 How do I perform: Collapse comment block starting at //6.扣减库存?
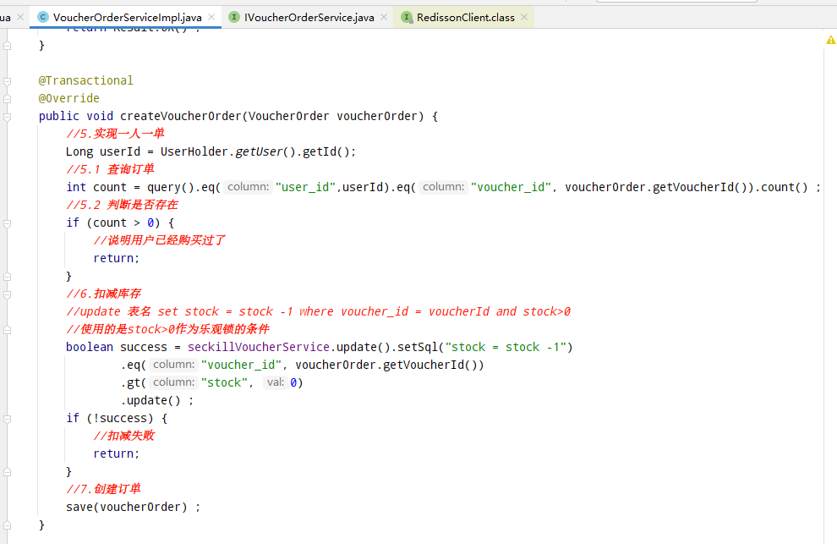pos(7,294)
